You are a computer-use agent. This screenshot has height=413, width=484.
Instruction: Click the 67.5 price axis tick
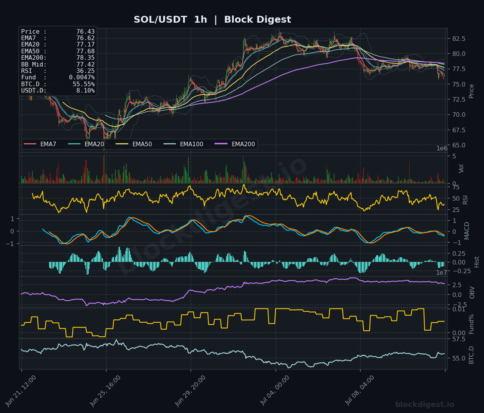(x=459, y=130)
